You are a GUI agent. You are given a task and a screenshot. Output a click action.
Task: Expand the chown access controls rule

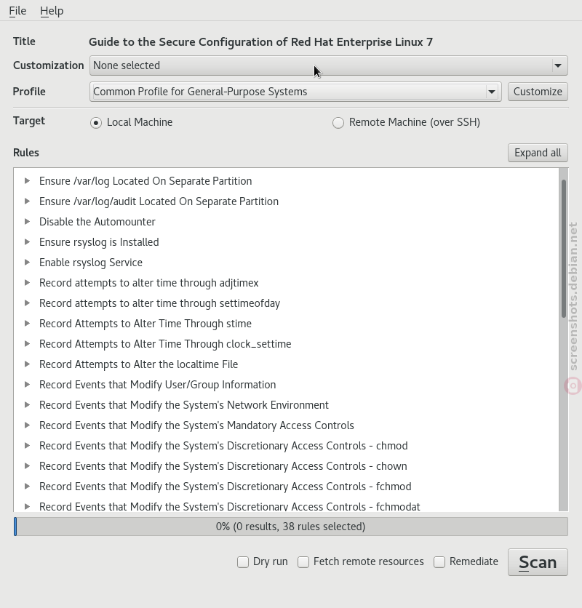(27, 465)
